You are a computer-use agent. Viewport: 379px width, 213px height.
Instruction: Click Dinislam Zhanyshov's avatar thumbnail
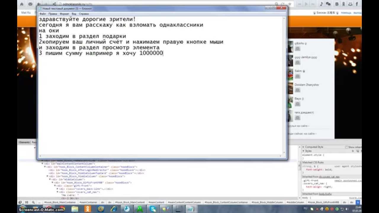coord(290,88)
